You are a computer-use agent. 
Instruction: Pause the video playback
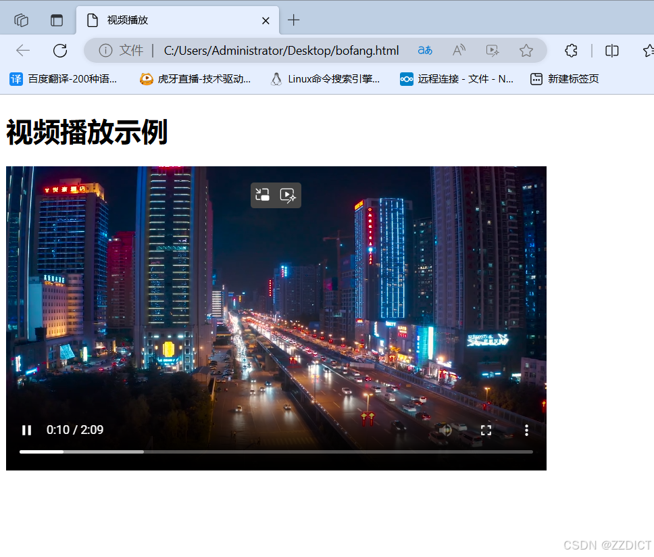[x=27, y=430]
